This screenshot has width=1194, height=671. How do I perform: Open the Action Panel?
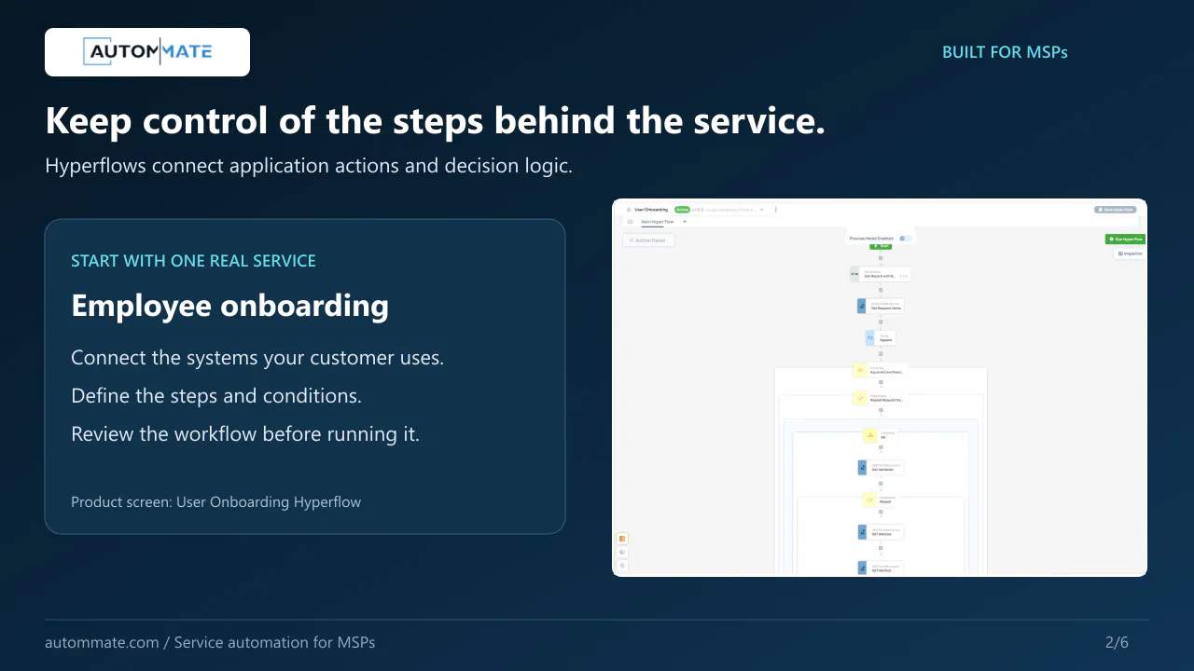[x=648, y=240]
